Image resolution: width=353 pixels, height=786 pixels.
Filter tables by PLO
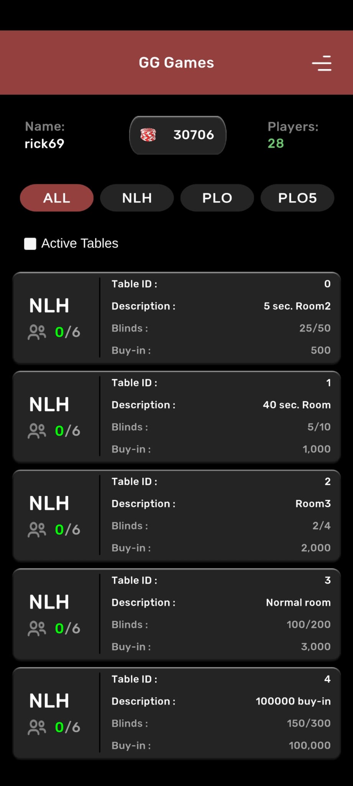click(217, 198)
